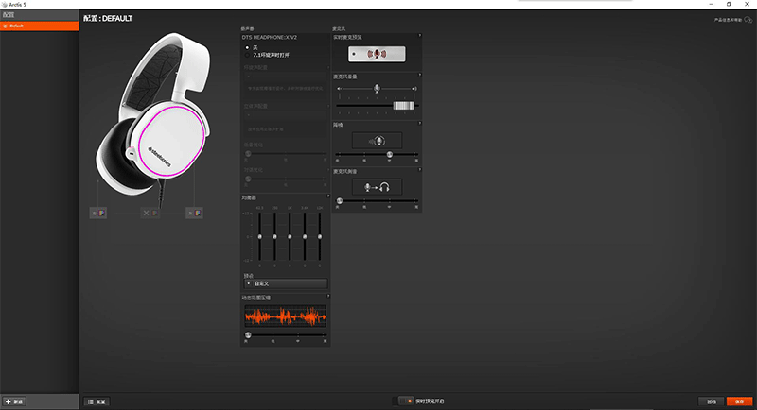Click the low-volume speaker icon on mic slider
This screenshot has width=757, height=410.
[x=339, y=89]
